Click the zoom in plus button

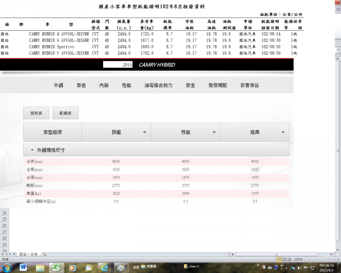[338, 259]
